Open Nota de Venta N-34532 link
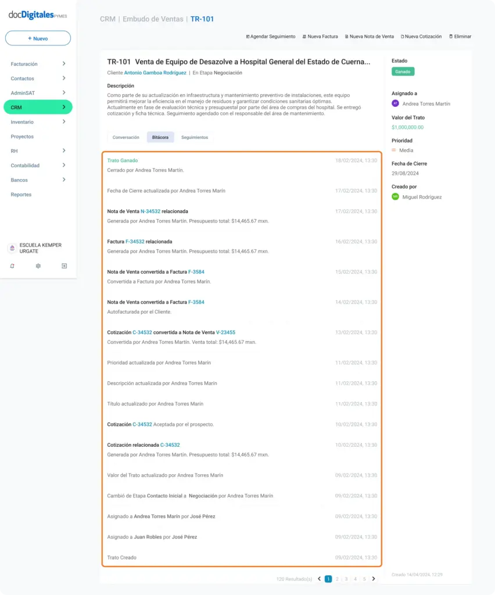 tap(150, 212)
